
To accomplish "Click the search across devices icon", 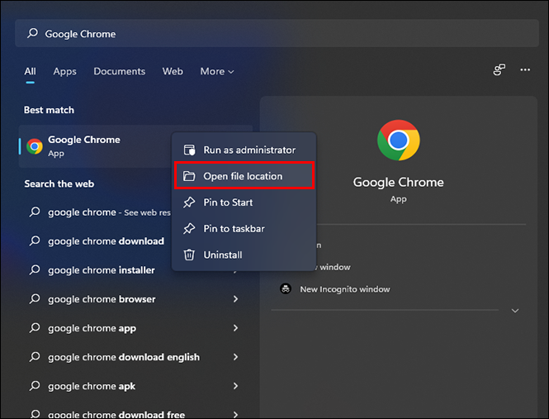I will click(499, 70).
